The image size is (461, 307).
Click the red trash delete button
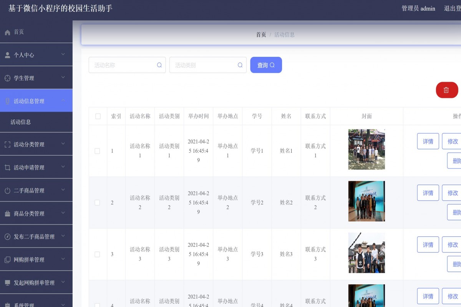[447, 90]
